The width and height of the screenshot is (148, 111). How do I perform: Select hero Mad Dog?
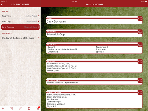coord(20,21)
